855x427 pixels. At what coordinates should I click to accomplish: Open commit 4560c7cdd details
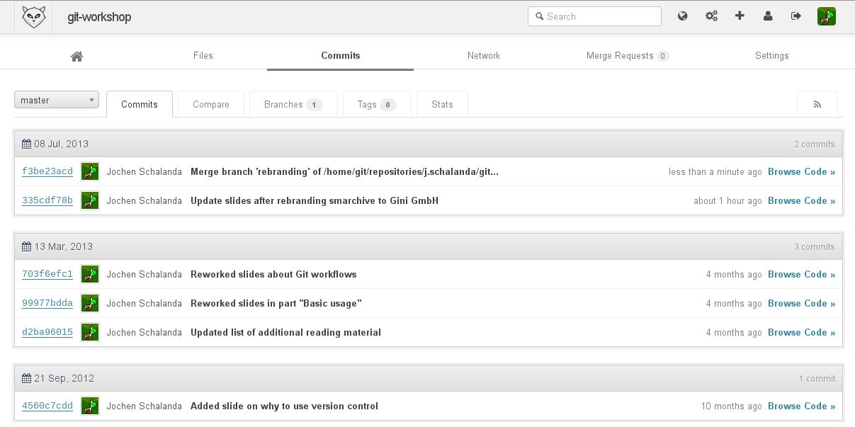pos(47,406)
